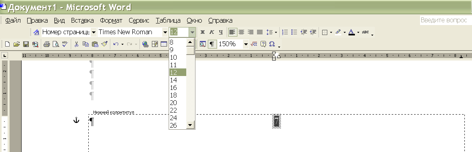Copy selection with the Copy icon
The height and width of the screenshot is (152, 472).
tap(86, 45)
